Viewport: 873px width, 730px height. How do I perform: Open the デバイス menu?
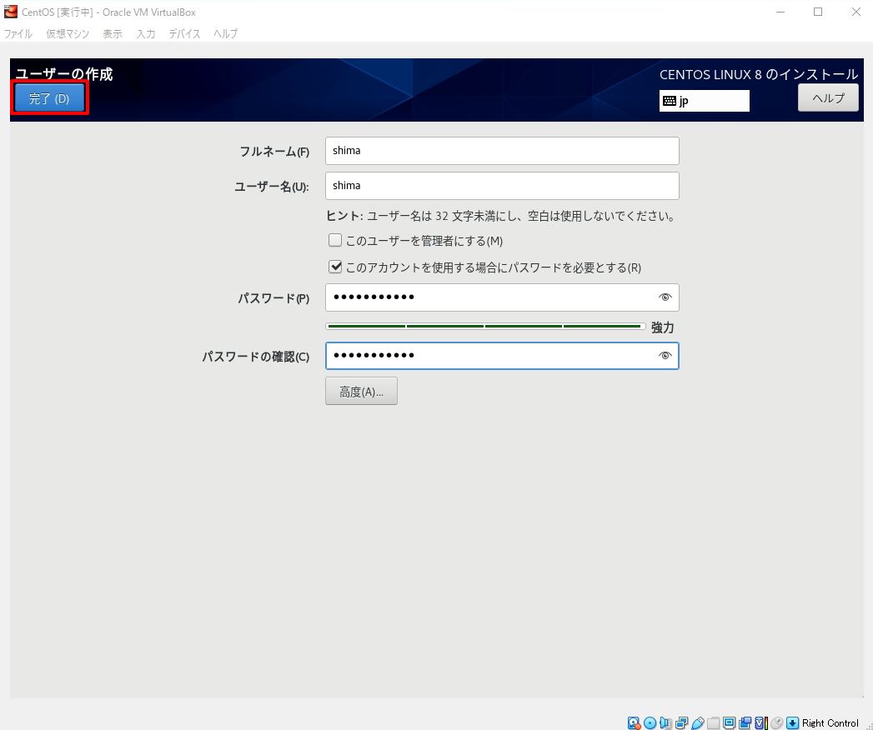click(x=184, y=33)
